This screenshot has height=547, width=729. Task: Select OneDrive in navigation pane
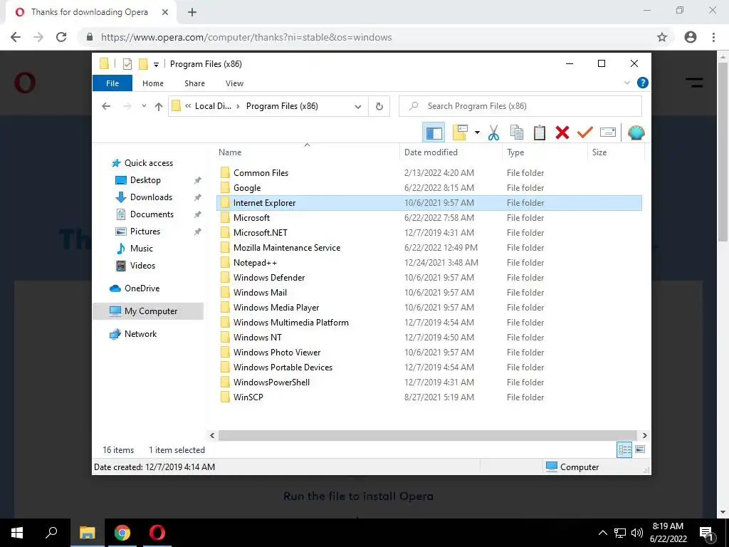[142, 288]
